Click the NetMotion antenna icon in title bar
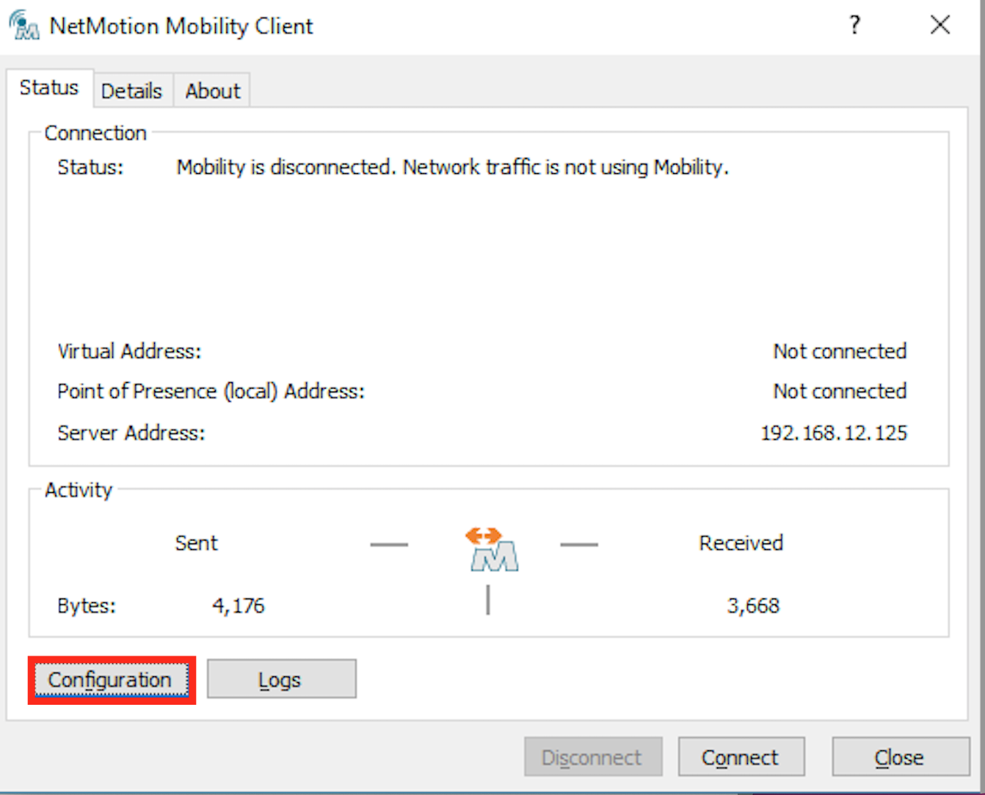This screenshot has width=985, height=795. pyautogui.click(x=24, y=26)
